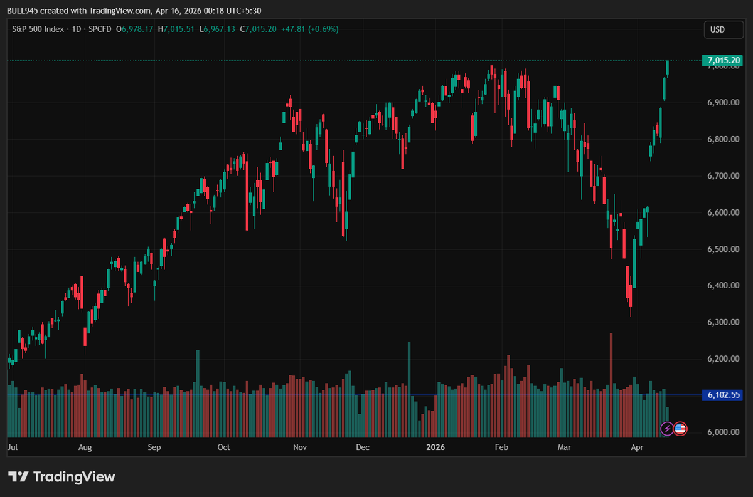Image resolution: width=753 pixels, height=497 pixels.
Task: Click the 6,600.00 price axis label
Action: tap(724, 213)
